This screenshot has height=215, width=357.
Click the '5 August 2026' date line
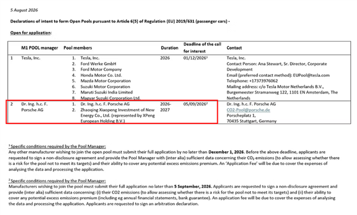(24, 10)
